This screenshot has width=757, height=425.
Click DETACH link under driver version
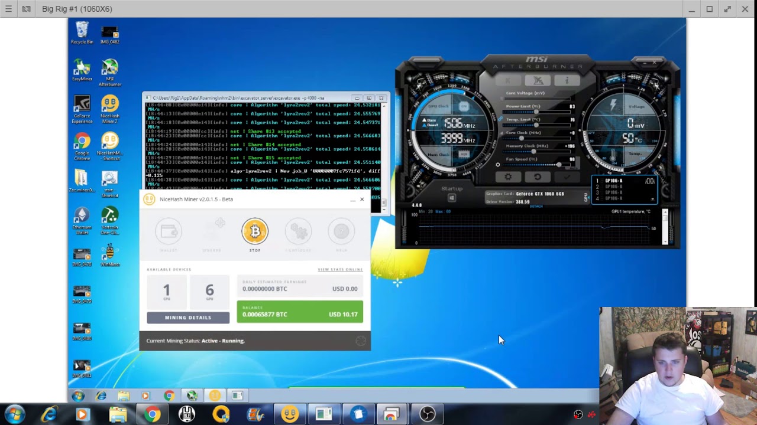coord(536,207)
